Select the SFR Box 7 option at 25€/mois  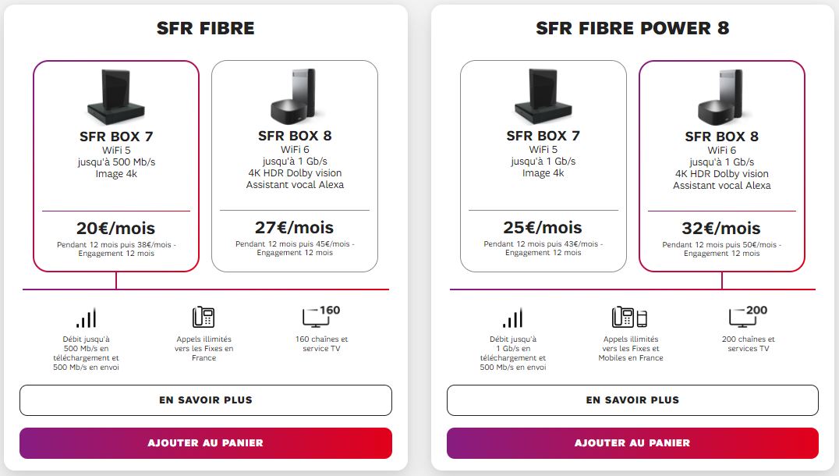pyautogui.click(x=543, y=166)
